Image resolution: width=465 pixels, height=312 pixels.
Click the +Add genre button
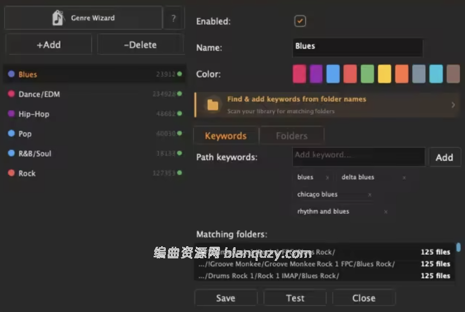point(49,45)
